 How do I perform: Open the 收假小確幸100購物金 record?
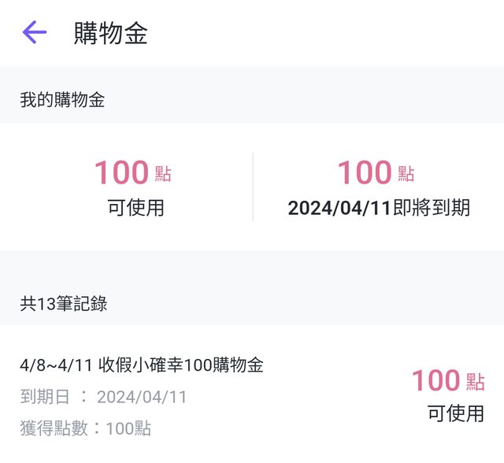(x=181, y=365)
